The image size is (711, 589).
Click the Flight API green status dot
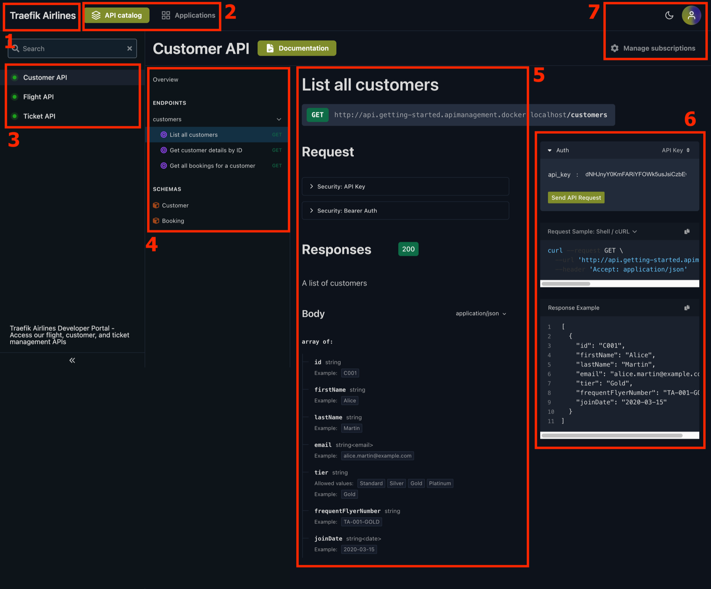[14, 97]
